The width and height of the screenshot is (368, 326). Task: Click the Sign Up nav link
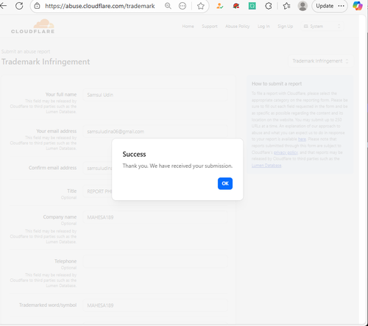(285, 26)
